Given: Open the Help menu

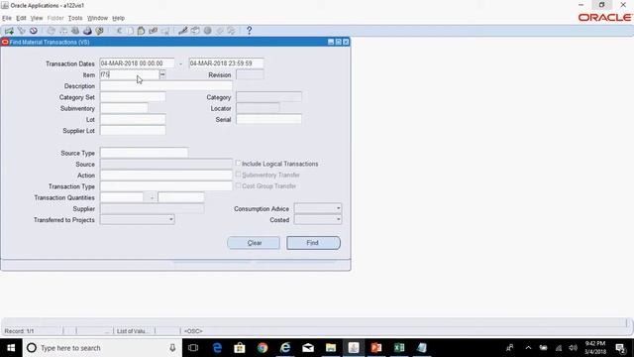Looking at the screenshot, I should [118, 18].
